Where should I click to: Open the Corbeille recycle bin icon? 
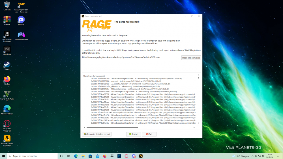(x=7, y=6)
